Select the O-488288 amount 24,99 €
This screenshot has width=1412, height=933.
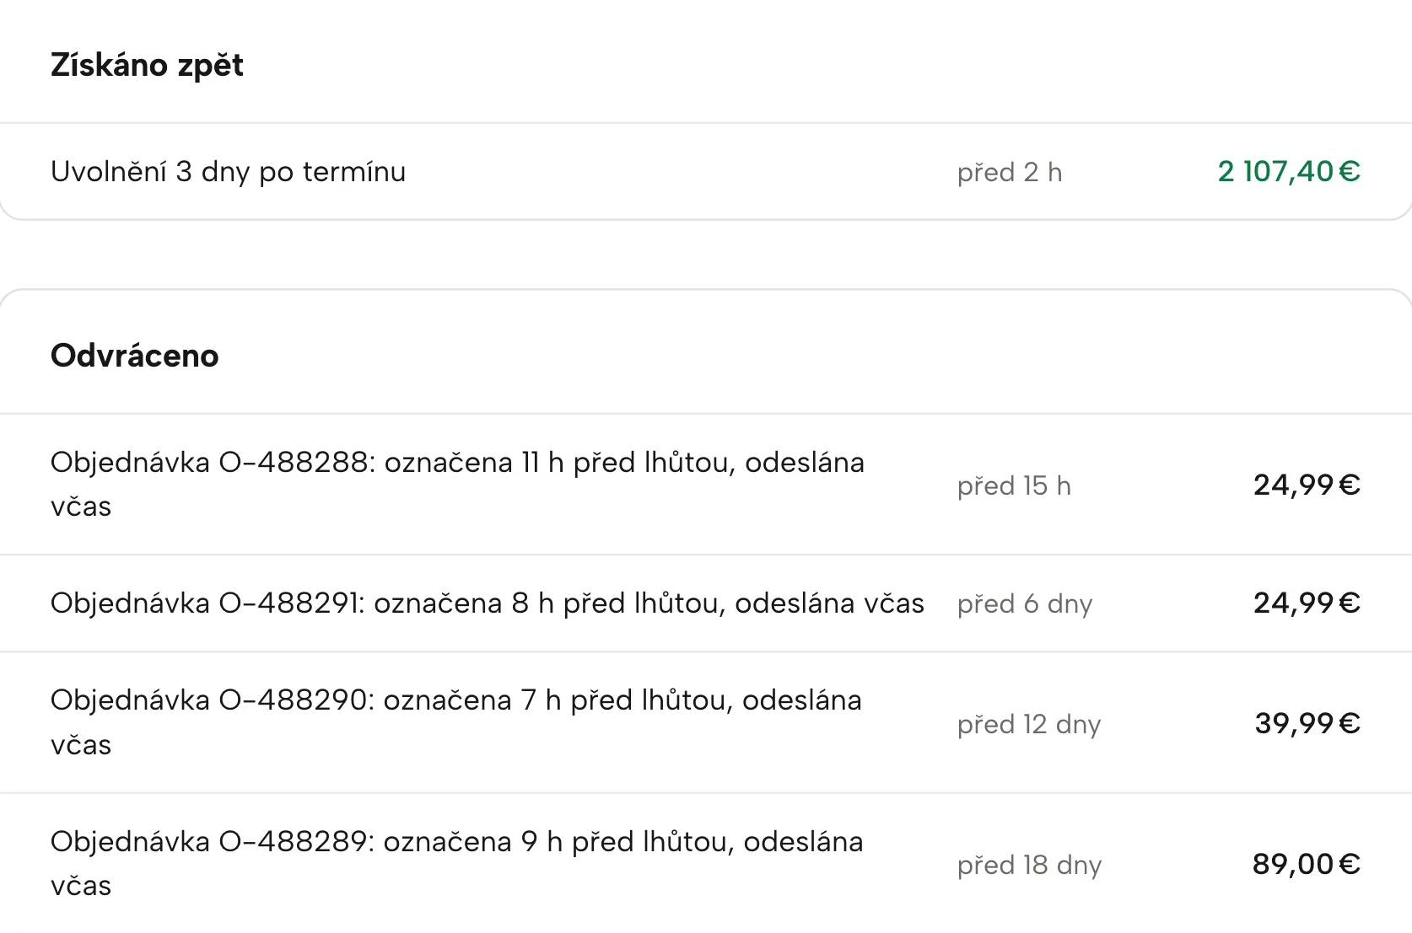(1307, 485)
